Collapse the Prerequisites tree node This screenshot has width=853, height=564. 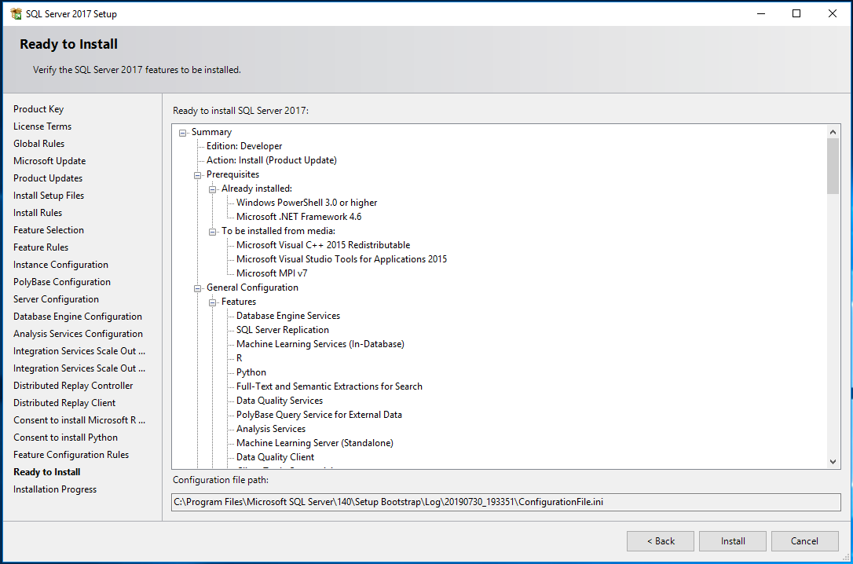198,175
